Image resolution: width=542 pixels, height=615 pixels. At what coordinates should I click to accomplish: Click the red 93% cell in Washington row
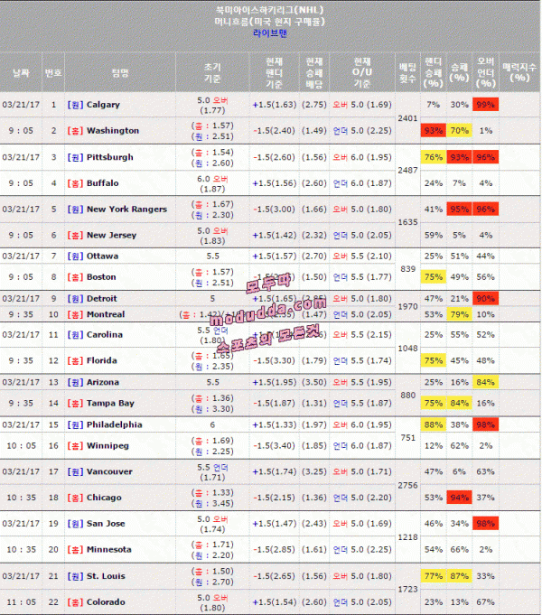click(433, 131)
